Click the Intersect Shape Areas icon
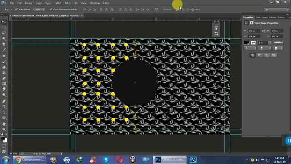Viewport: 291px width, 164px height. (x=267, y=55)
